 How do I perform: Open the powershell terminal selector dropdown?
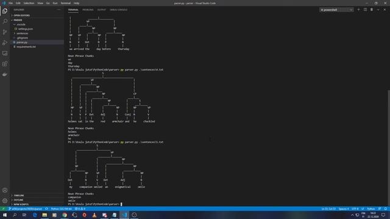tap(336, 10)
